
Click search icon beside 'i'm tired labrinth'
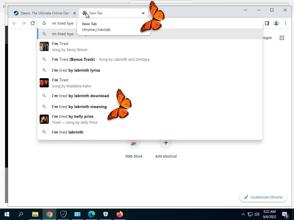tap(44, 132)
